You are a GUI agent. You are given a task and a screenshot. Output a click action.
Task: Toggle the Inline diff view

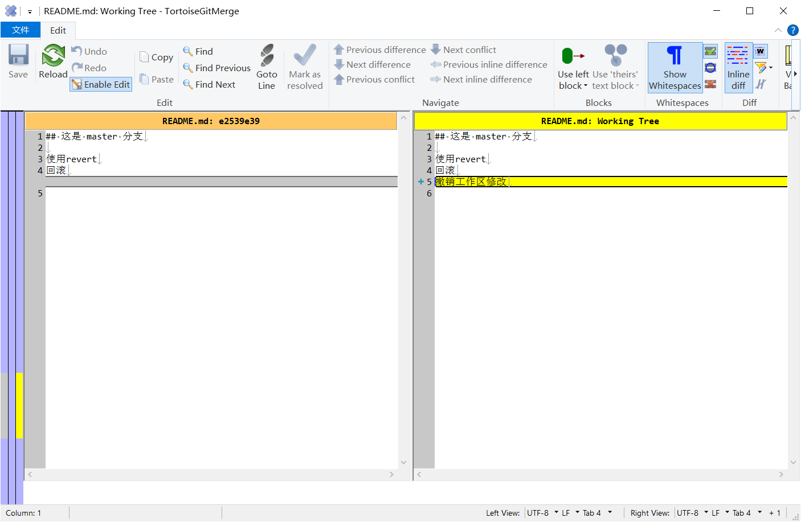pos(738,67)
